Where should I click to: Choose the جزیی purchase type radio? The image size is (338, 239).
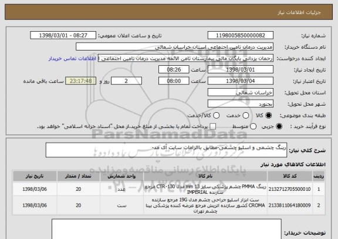pyautogui.click(x=279, y=126)
